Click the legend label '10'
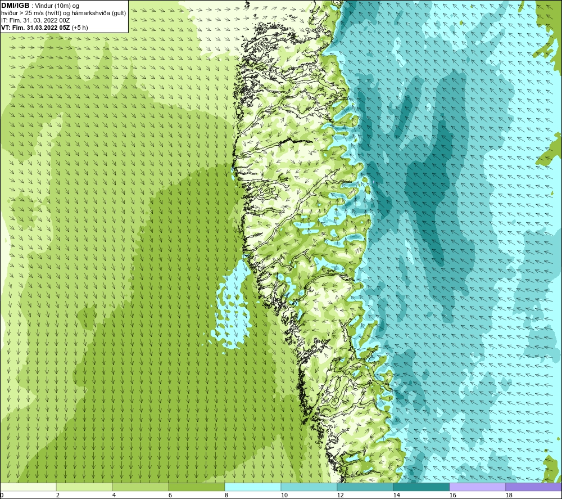The width and height of the screenshot is (562, 499). [x=284, y=496]
